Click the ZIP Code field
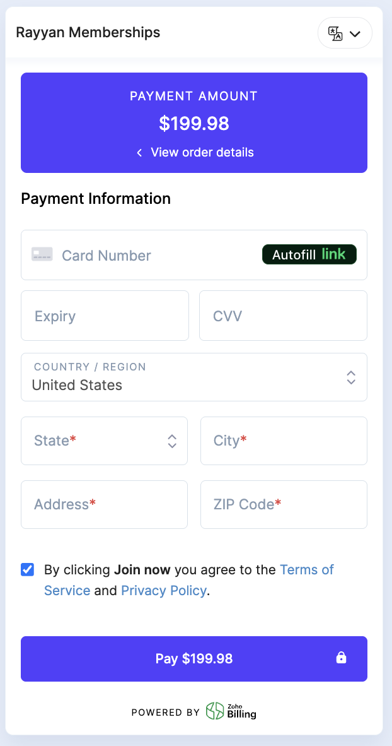Screen dimensions: 392x746 284,504
